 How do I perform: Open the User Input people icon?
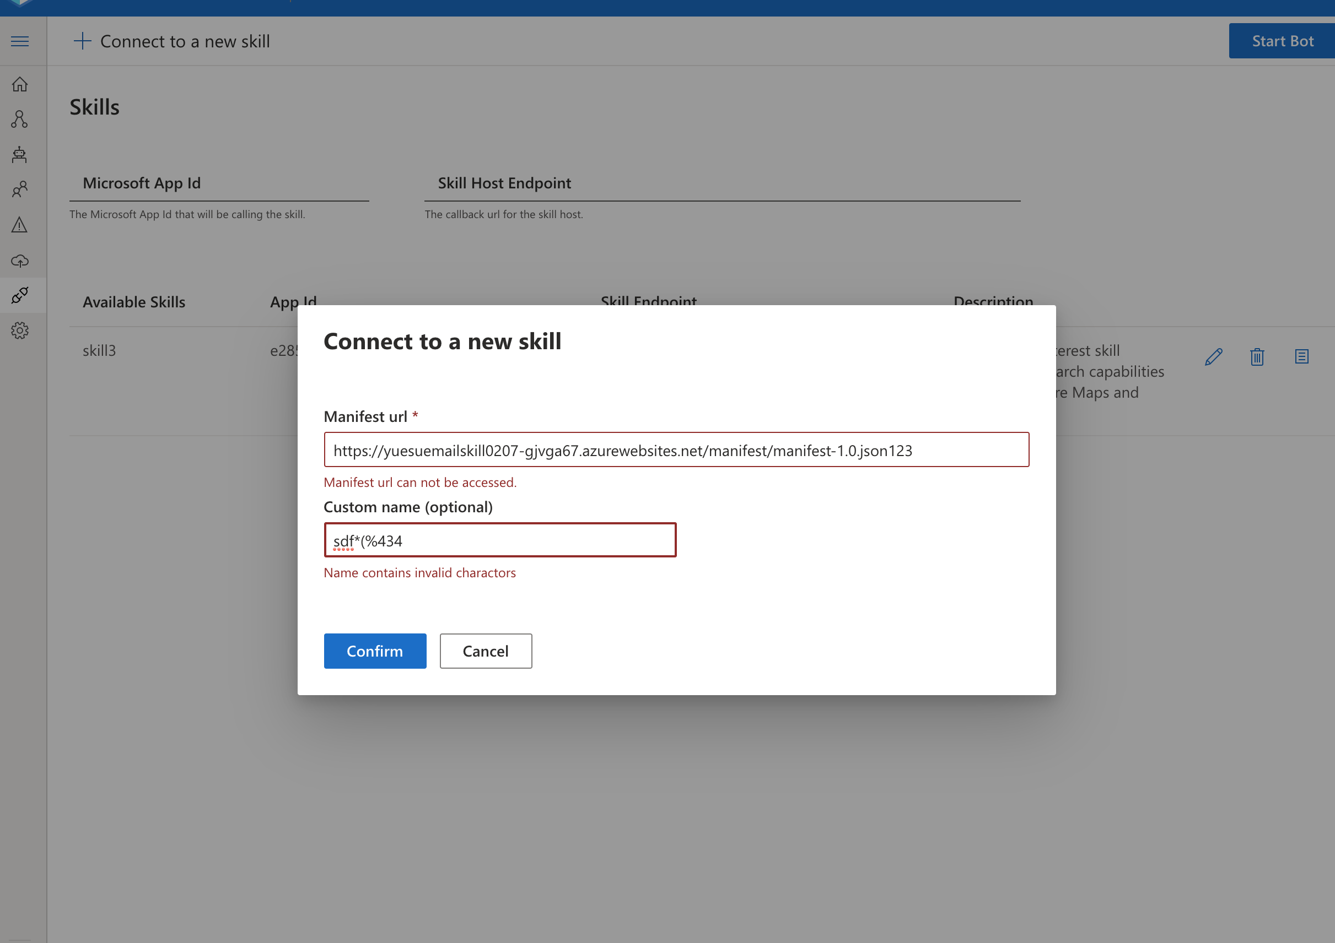(x=20, y=189)
